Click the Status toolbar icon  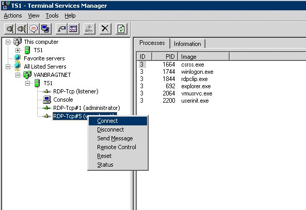73,29
